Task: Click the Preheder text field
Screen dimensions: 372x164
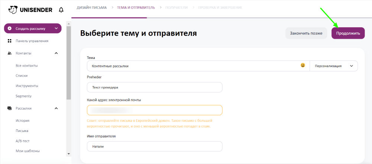Action: tap(155, 87)
